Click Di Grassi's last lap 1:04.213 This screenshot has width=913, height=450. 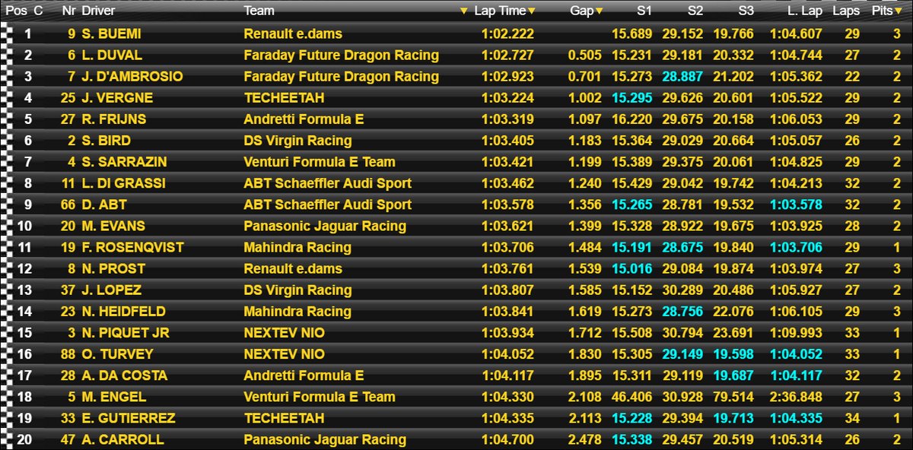796,183
